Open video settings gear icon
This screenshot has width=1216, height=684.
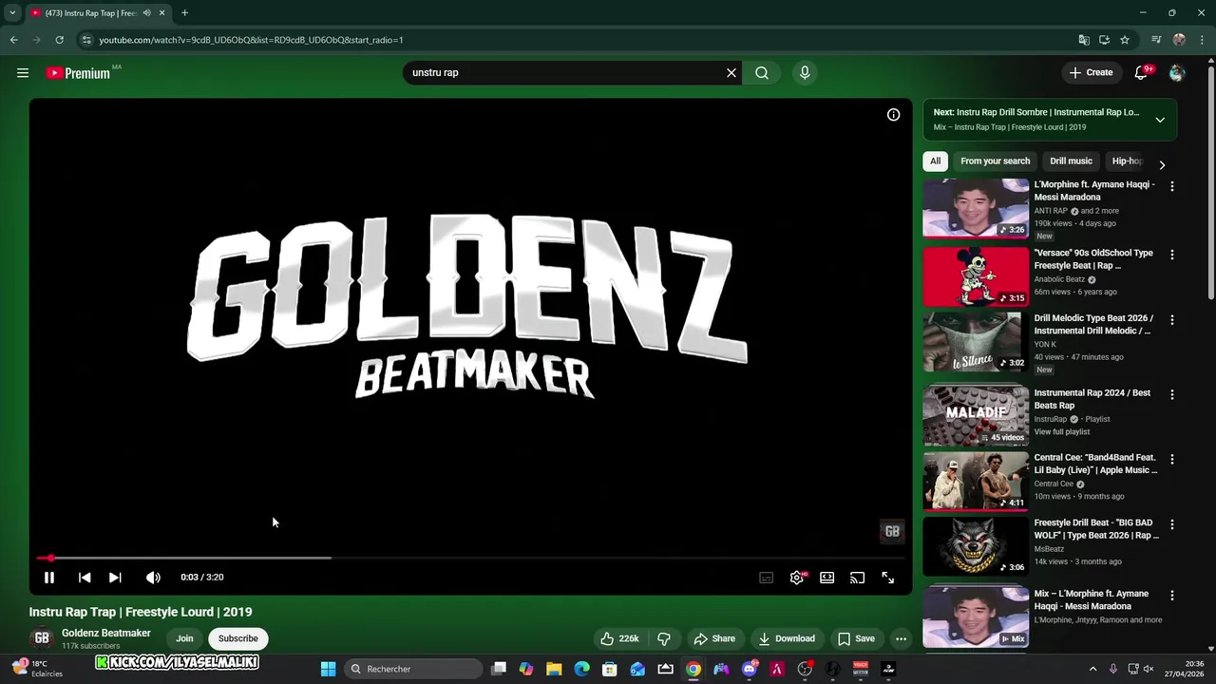click(797, 578)
